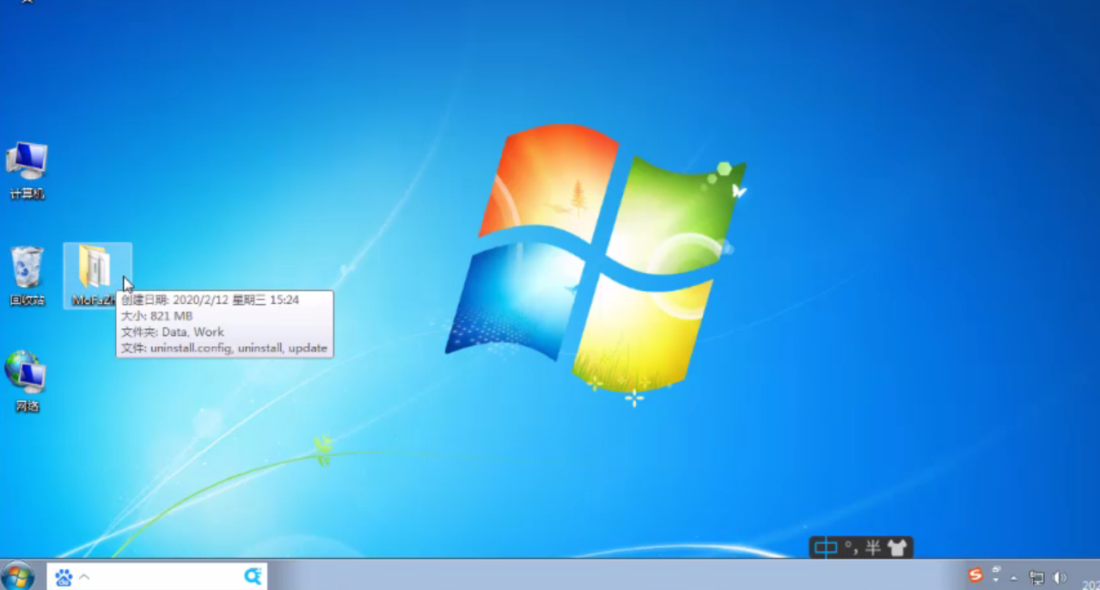The image size is (1100, 590).
Task: Expand the chevron next to Baidu icon
Action: pyautogui.click(x=84, y=577)
